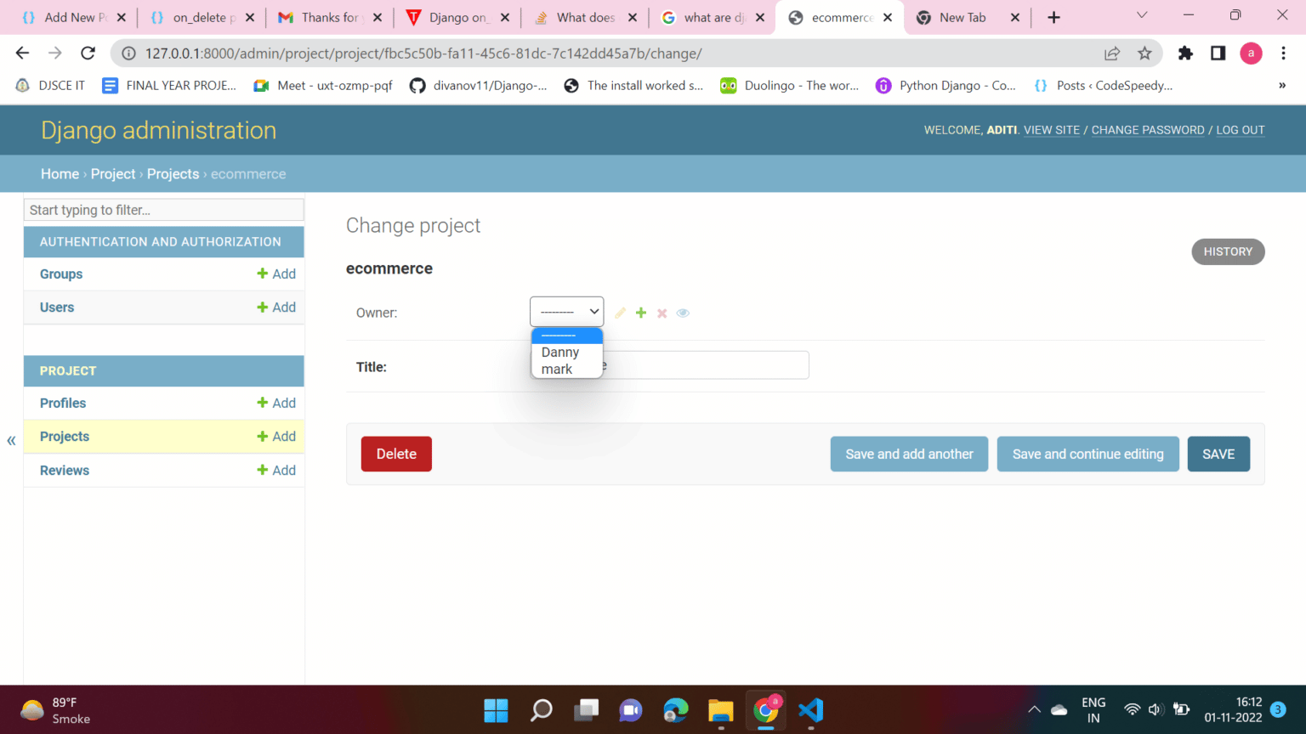Image resolution: width=1306 pixels, height=734 pixels.
Task: Click Add next to Reviews
Action: click(285, 470)
